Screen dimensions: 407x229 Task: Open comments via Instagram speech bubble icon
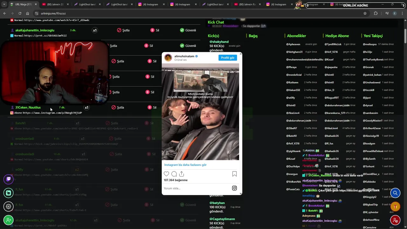click(174, 174)
